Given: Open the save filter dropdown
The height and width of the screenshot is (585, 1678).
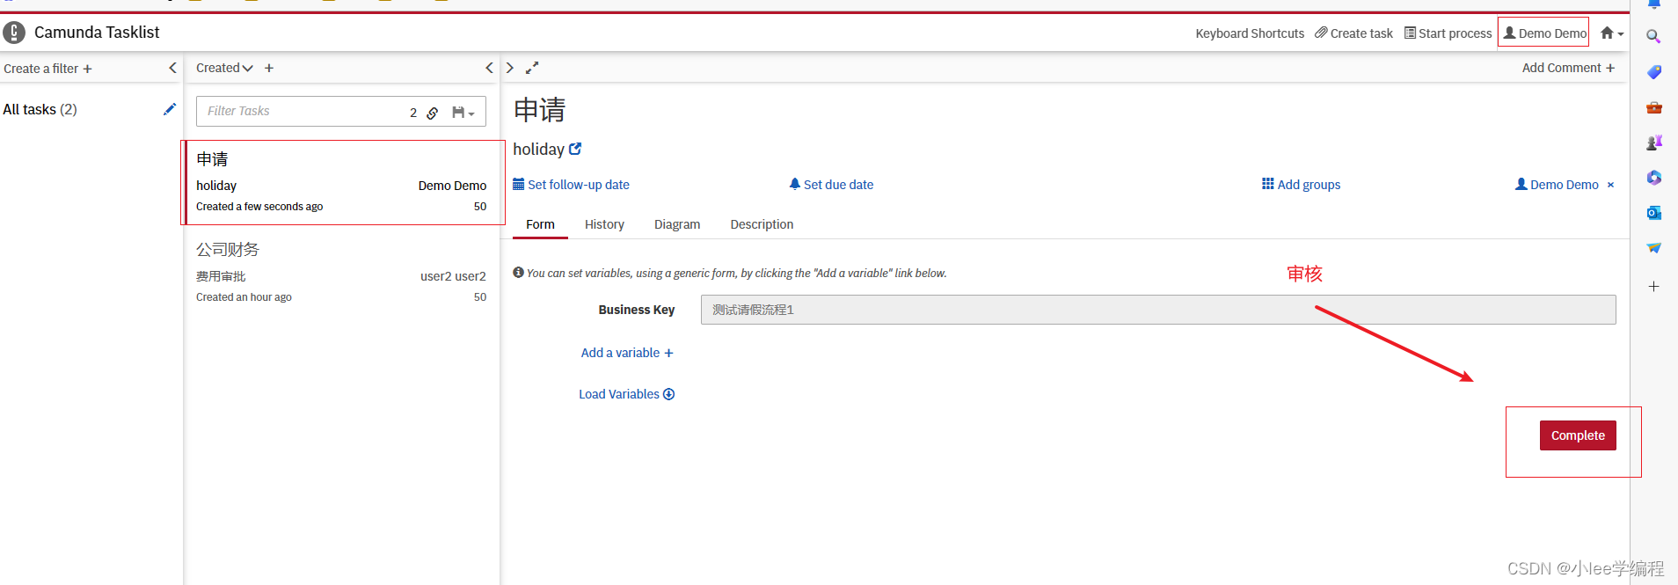Looking at the screenshot, I should tap(463, 113).
